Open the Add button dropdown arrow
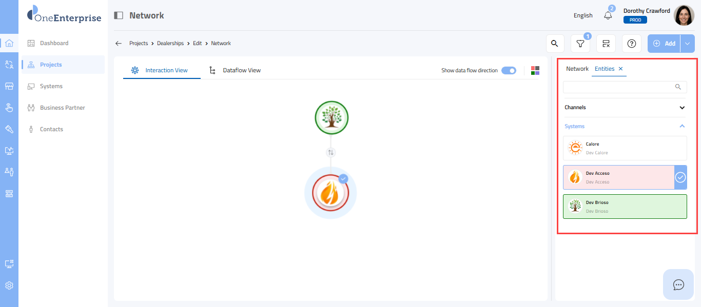This screenshot has height=307, width=701. point(687,44)
